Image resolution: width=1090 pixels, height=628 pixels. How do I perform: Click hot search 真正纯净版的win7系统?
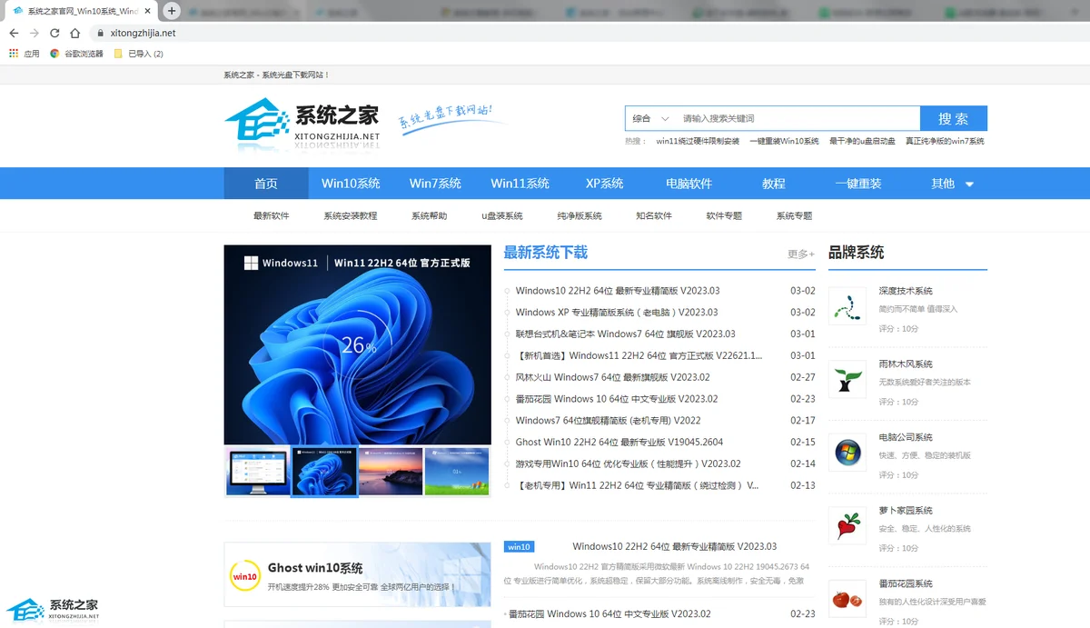click(x=945, y=142)
